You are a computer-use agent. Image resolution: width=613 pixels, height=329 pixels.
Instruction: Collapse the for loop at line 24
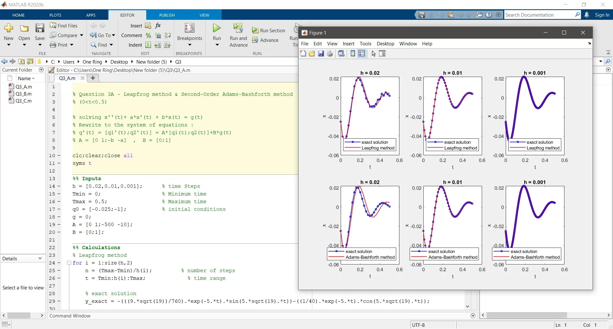coord(69,263)
